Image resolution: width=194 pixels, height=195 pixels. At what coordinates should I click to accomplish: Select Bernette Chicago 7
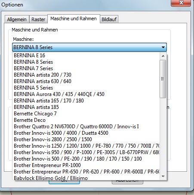tap(86, 114)
